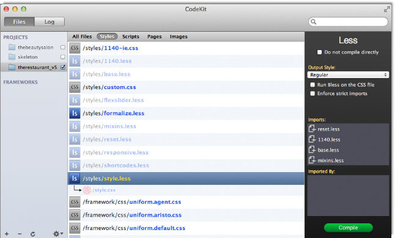The height and width of the screenshot is (238, 395).
Task: Open the Log view button
Action: click(49, 21)
